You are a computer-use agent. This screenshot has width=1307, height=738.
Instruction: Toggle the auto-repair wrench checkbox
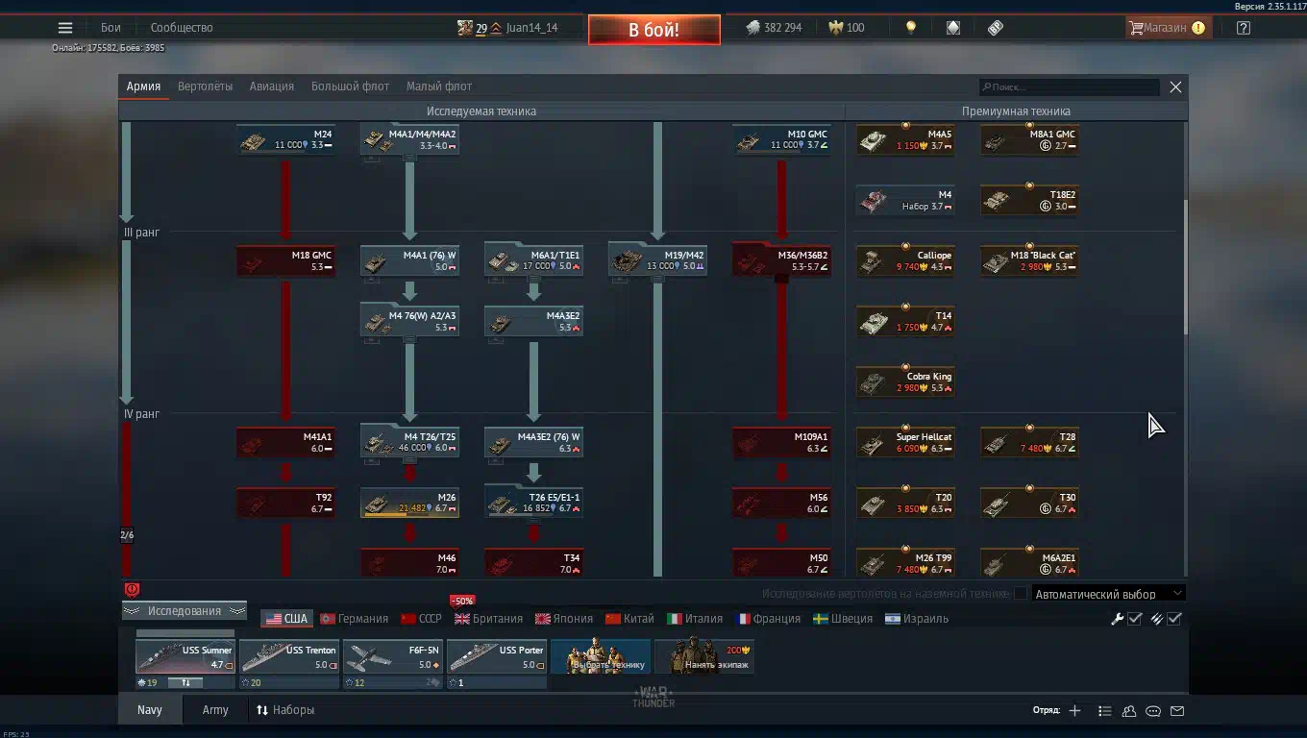click(1135, 619)
